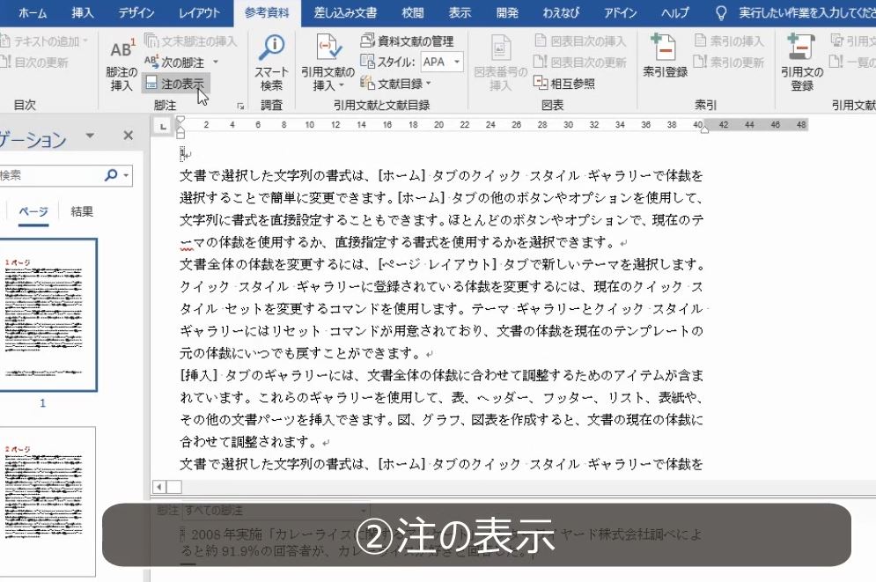Click 注の表示 (Show Notes)
Viewport: 876px width, 582px height.
[175, 84]
